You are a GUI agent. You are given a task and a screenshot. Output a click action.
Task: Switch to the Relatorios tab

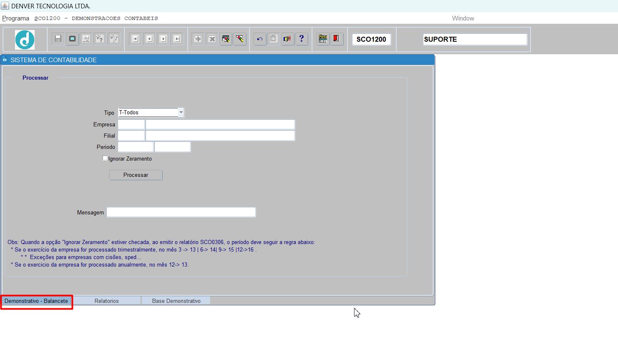(106, 301)
